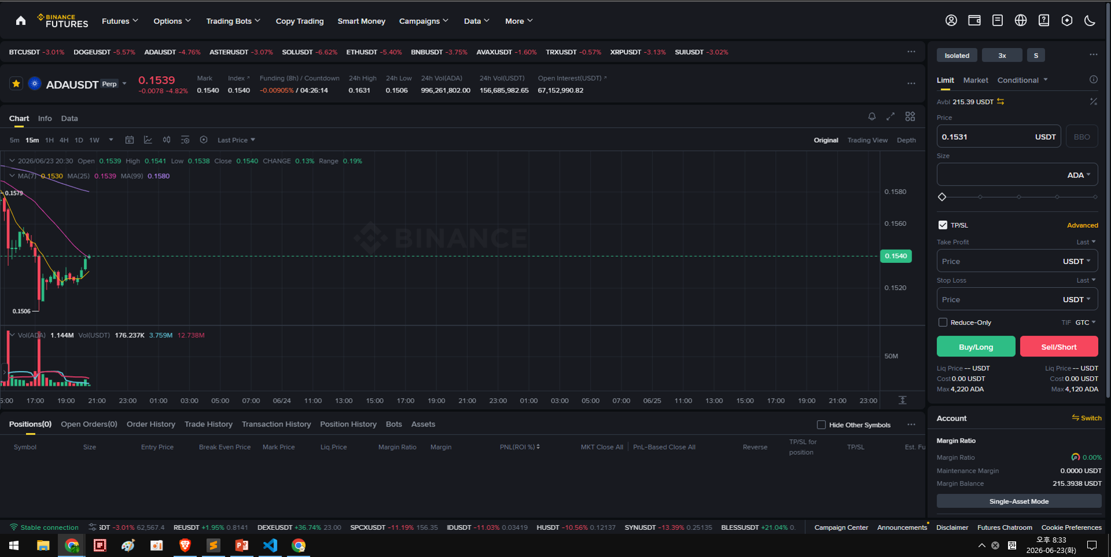Open the calendar go-to-date icon
Image resolution: width=1111 pixels, height=557 pixels.
129,140
